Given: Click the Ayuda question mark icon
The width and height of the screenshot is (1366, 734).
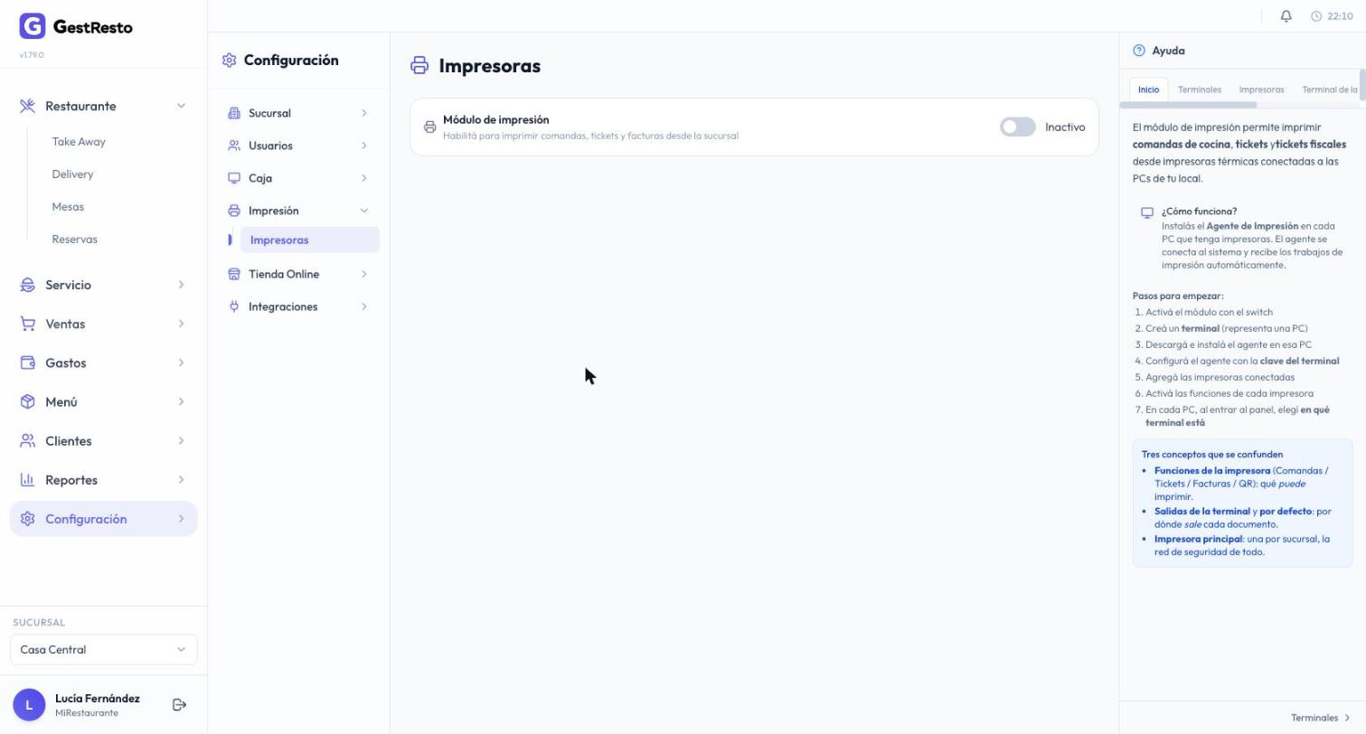Looking at the screenshot, I should [1139, 51].
